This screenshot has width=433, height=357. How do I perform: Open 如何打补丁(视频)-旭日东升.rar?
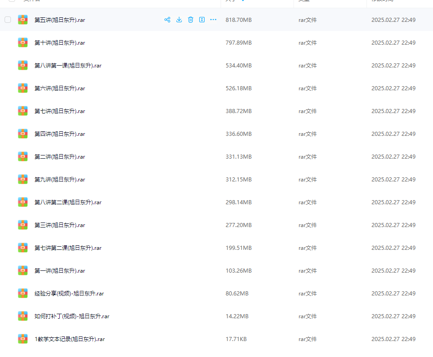72,316
